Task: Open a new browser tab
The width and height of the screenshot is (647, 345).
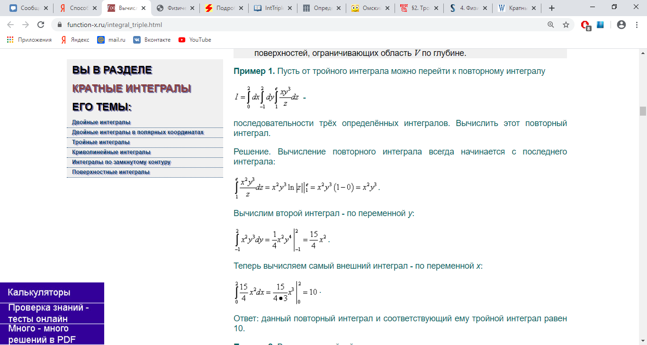Action: (x=551, y=8)
